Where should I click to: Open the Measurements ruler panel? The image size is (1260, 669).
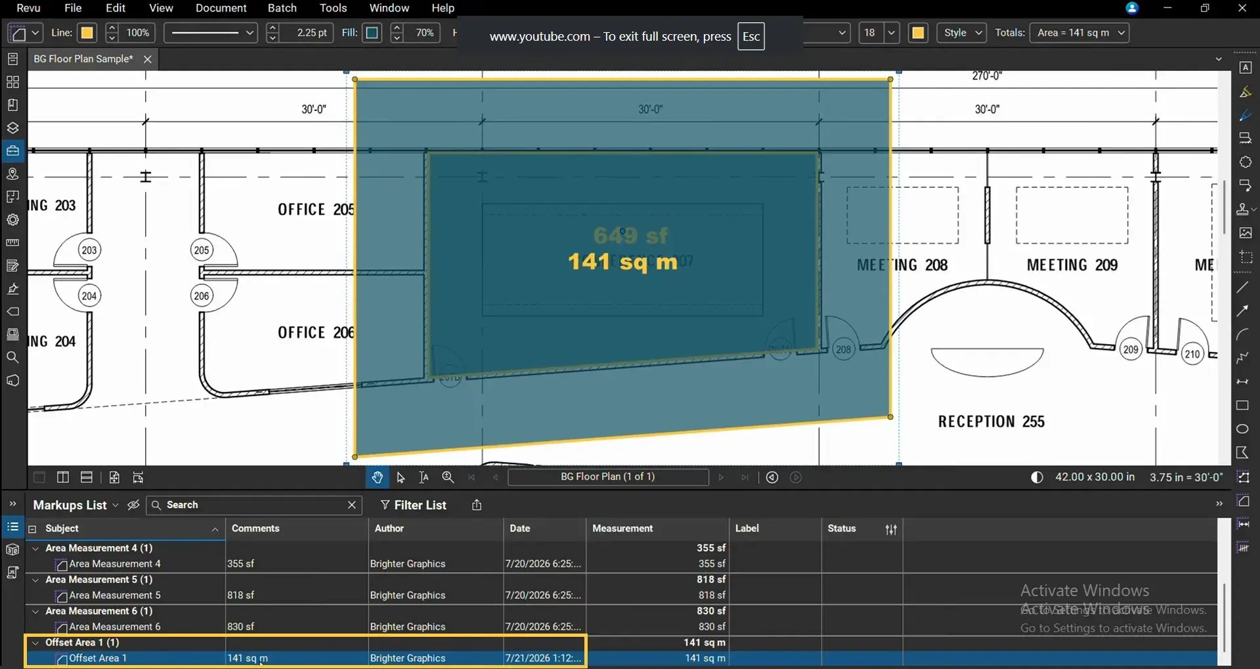click(12, 243)
